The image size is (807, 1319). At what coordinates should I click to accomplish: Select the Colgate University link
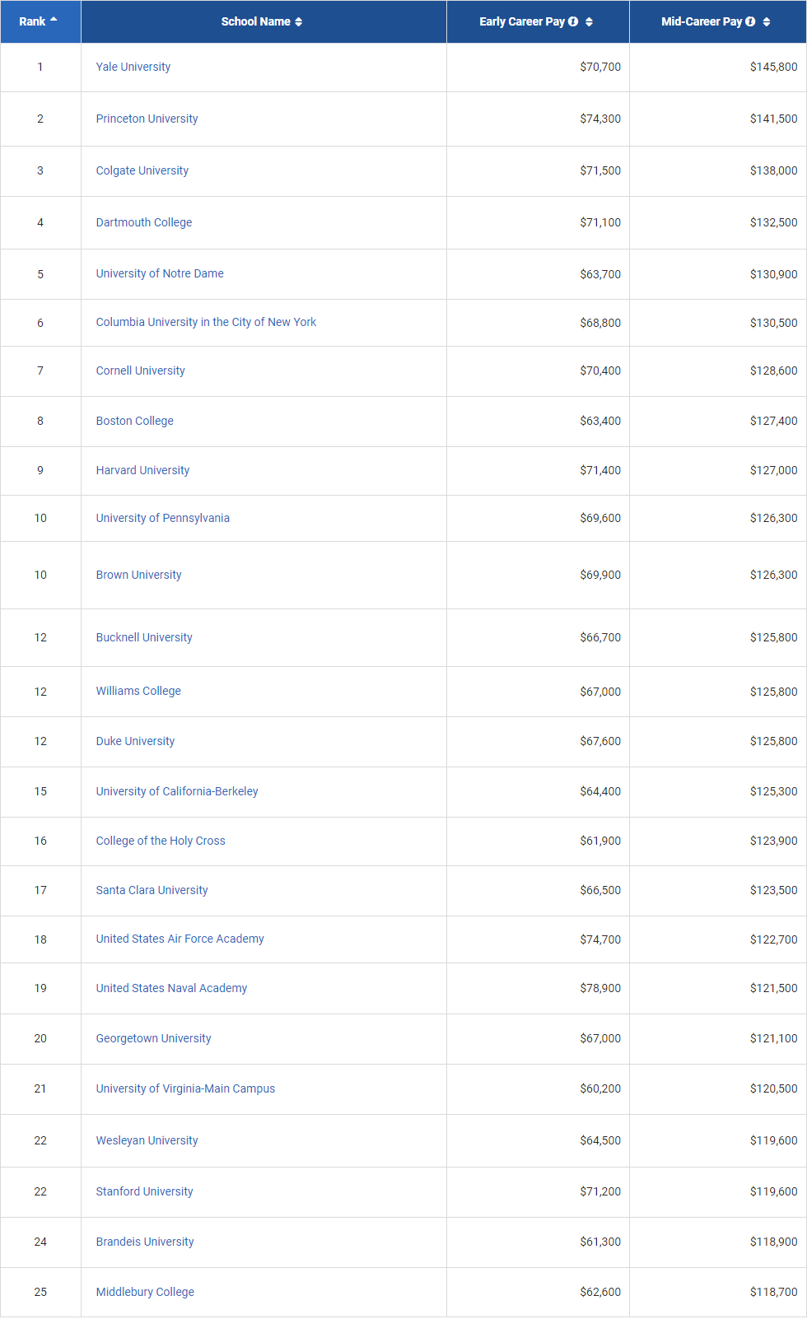tap(142, 170)
